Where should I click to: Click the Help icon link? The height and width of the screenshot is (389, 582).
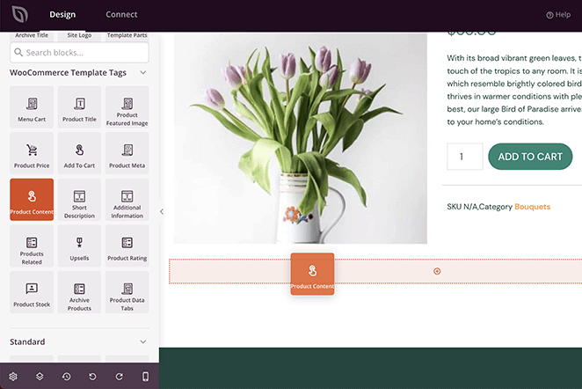click(x=558, y=14)
